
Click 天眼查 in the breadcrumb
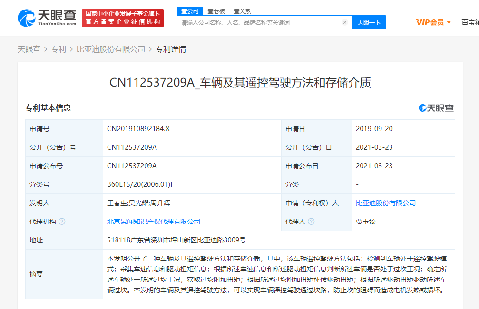click(x=29, y=49)
